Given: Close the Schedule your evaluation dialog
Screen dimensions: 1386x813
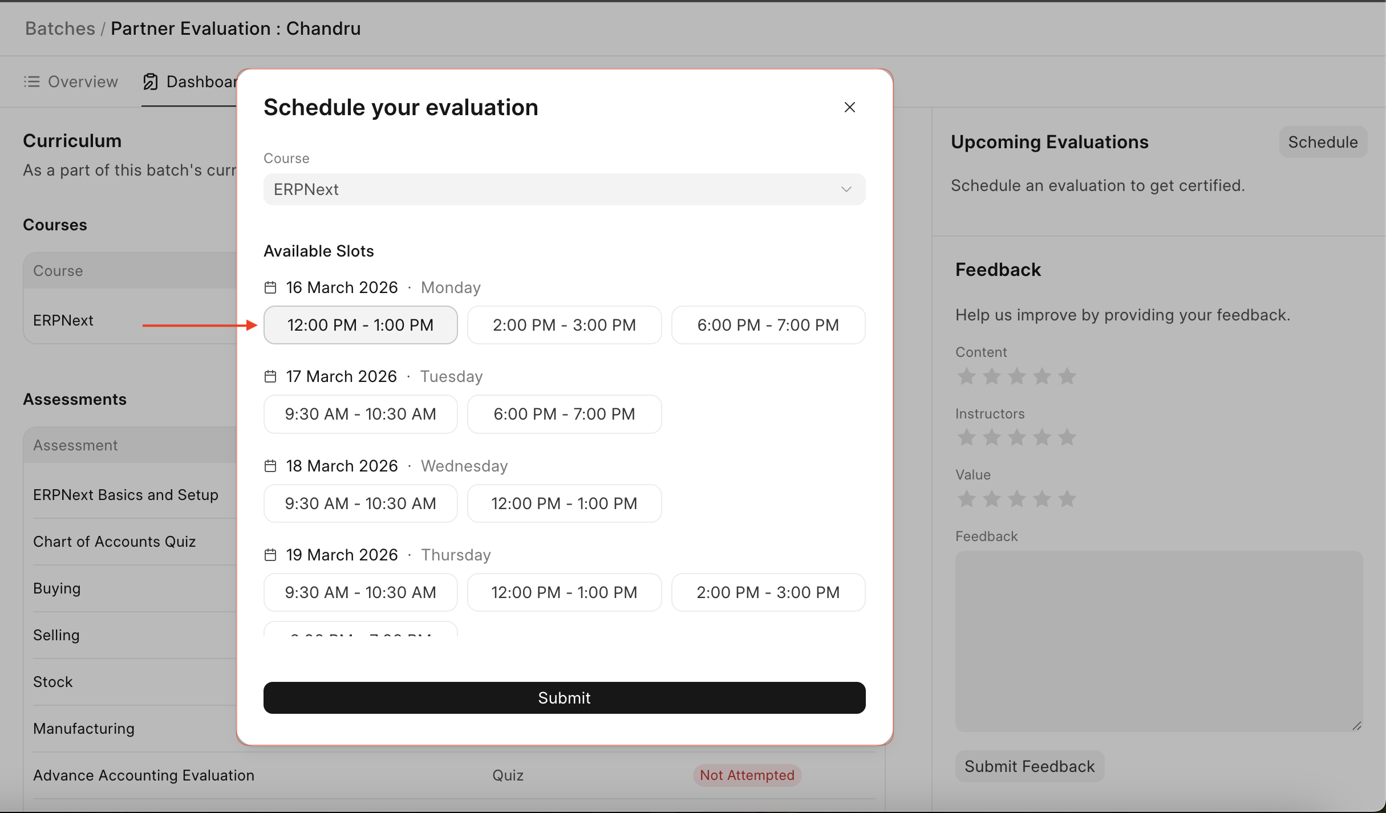Looking at the screenshot, I should pyautogui.click(x=849, y=107).
